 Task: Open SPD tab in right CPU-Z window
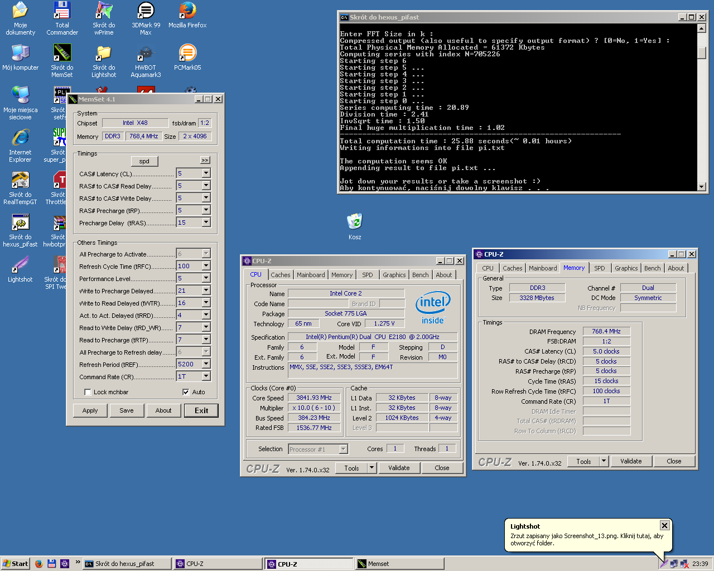tap(600, 268)
